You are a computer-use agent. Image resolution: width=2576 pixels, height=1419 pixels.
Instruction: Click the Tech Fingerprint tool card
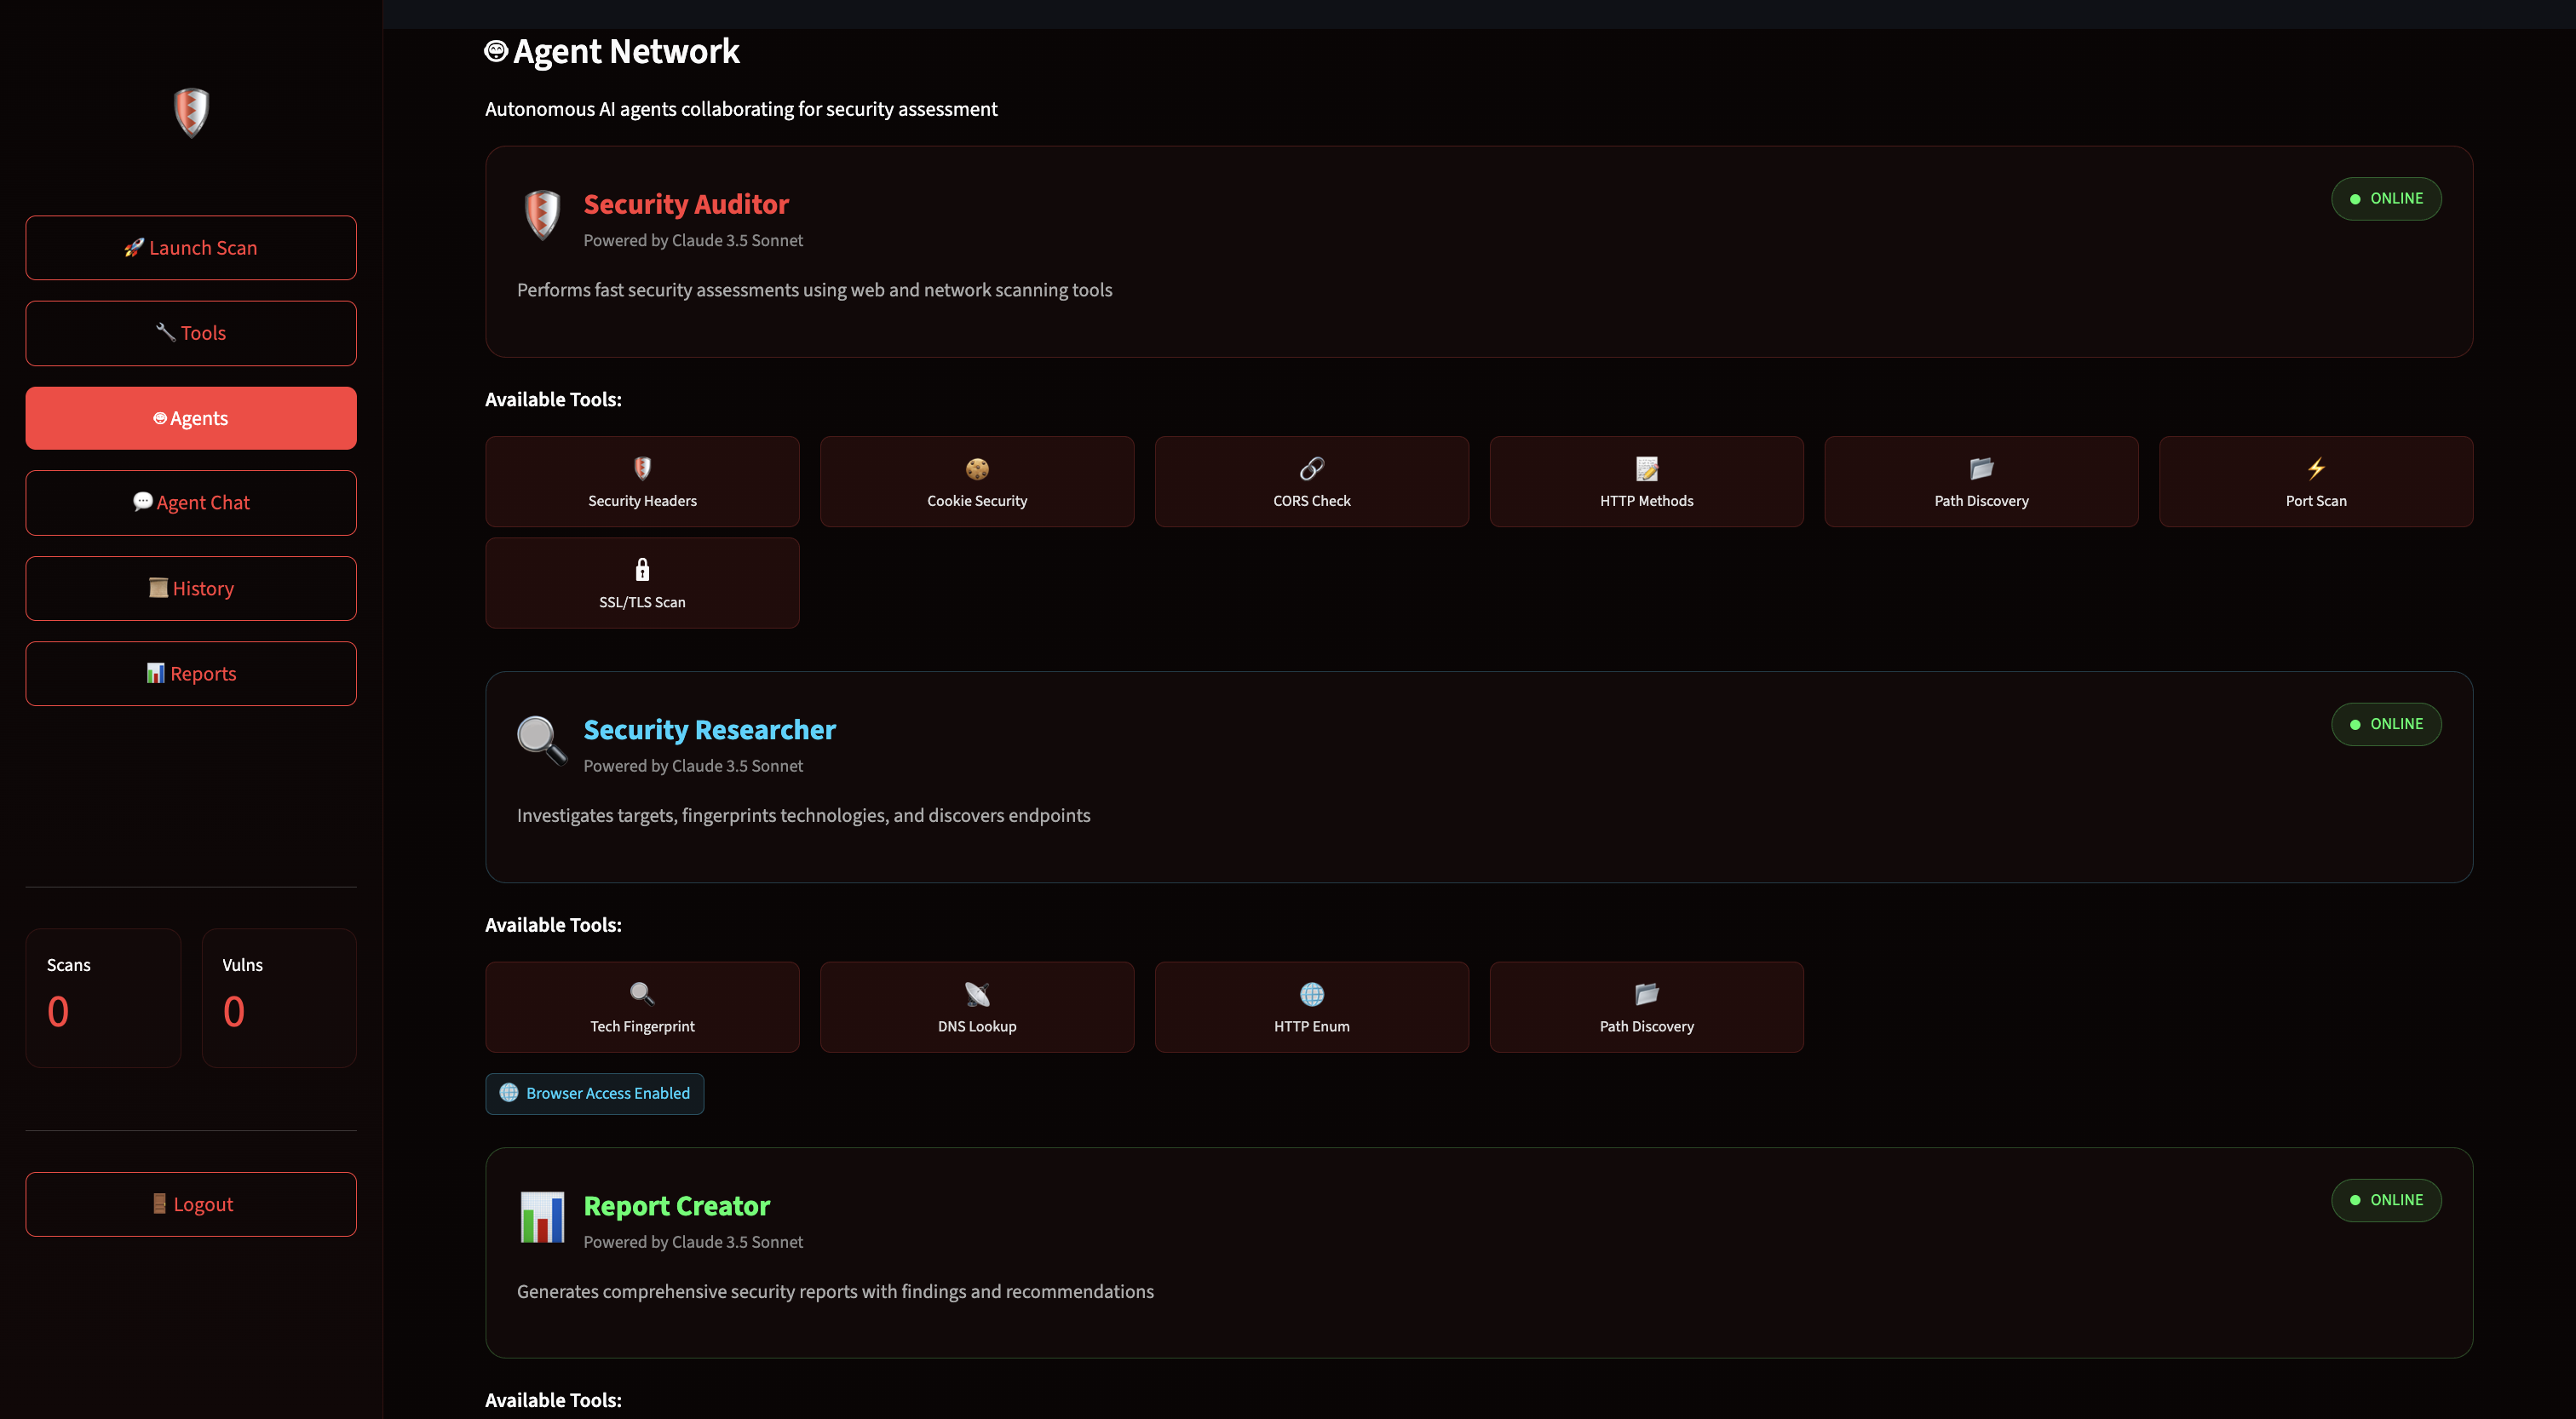click(x=642, y=1007)
